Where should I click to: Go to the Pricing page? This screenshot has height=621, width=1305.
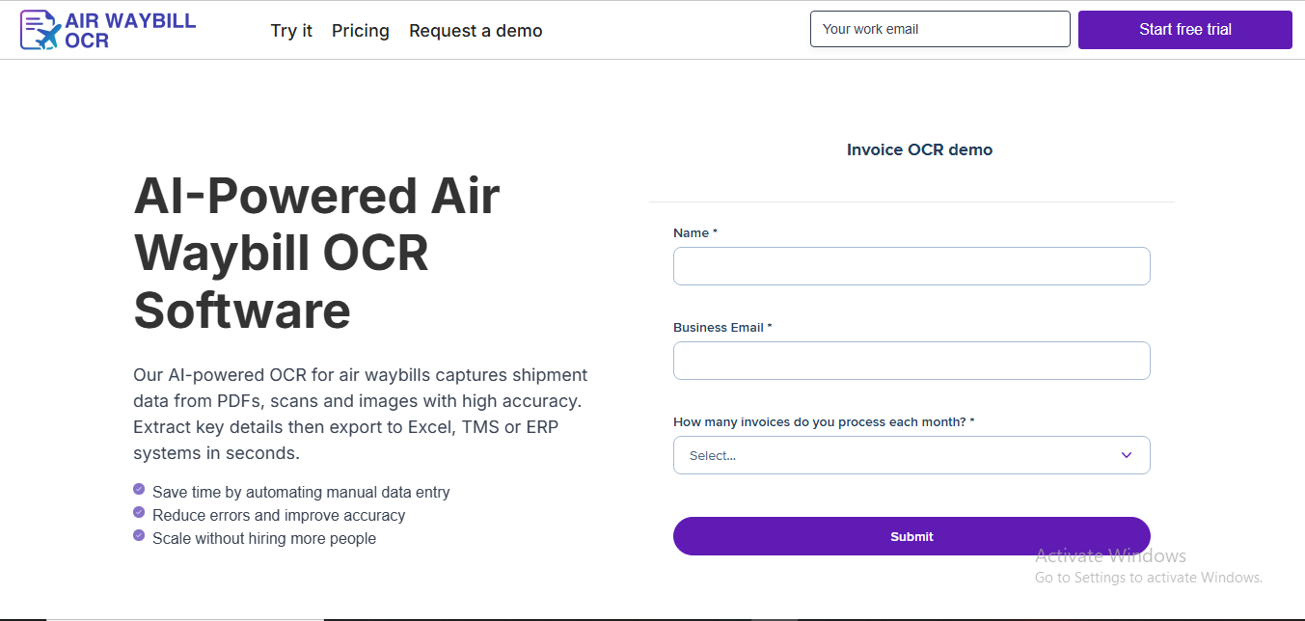(x=360, y=31)
